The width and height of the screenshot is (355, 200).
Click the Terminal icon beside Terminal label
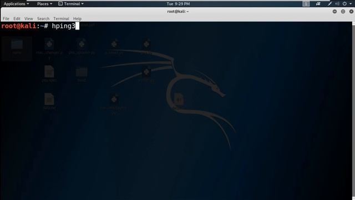(60, 4)
